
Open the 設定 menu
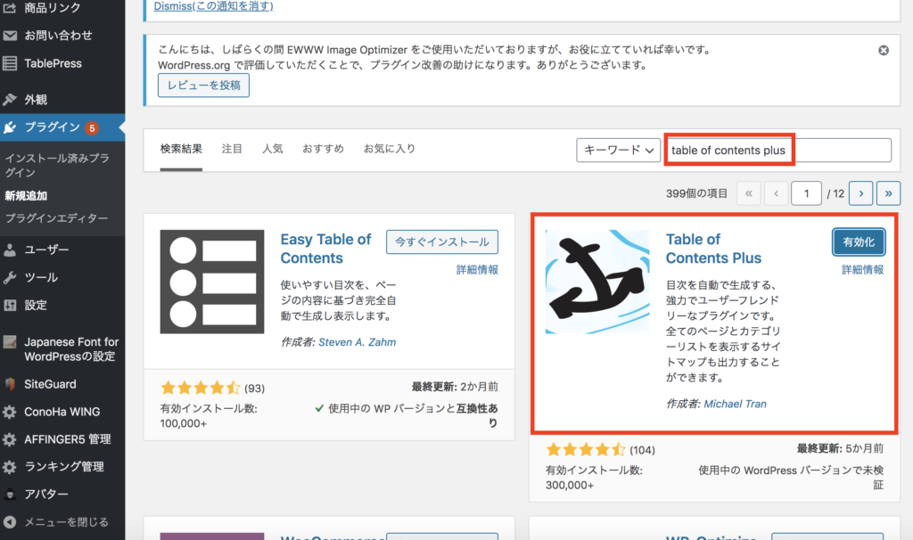[x=62, y=305]
